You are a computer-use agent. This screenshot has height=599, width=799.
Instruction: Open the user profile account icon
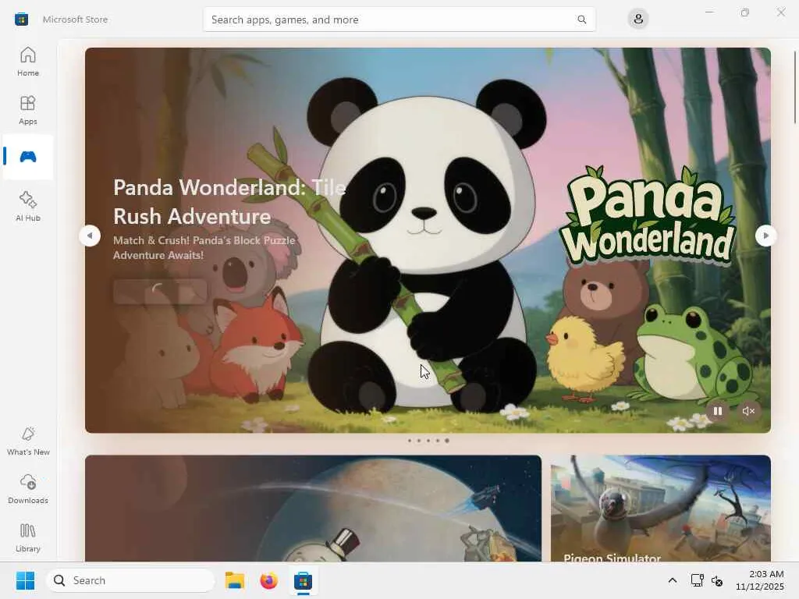coord(638,19)
